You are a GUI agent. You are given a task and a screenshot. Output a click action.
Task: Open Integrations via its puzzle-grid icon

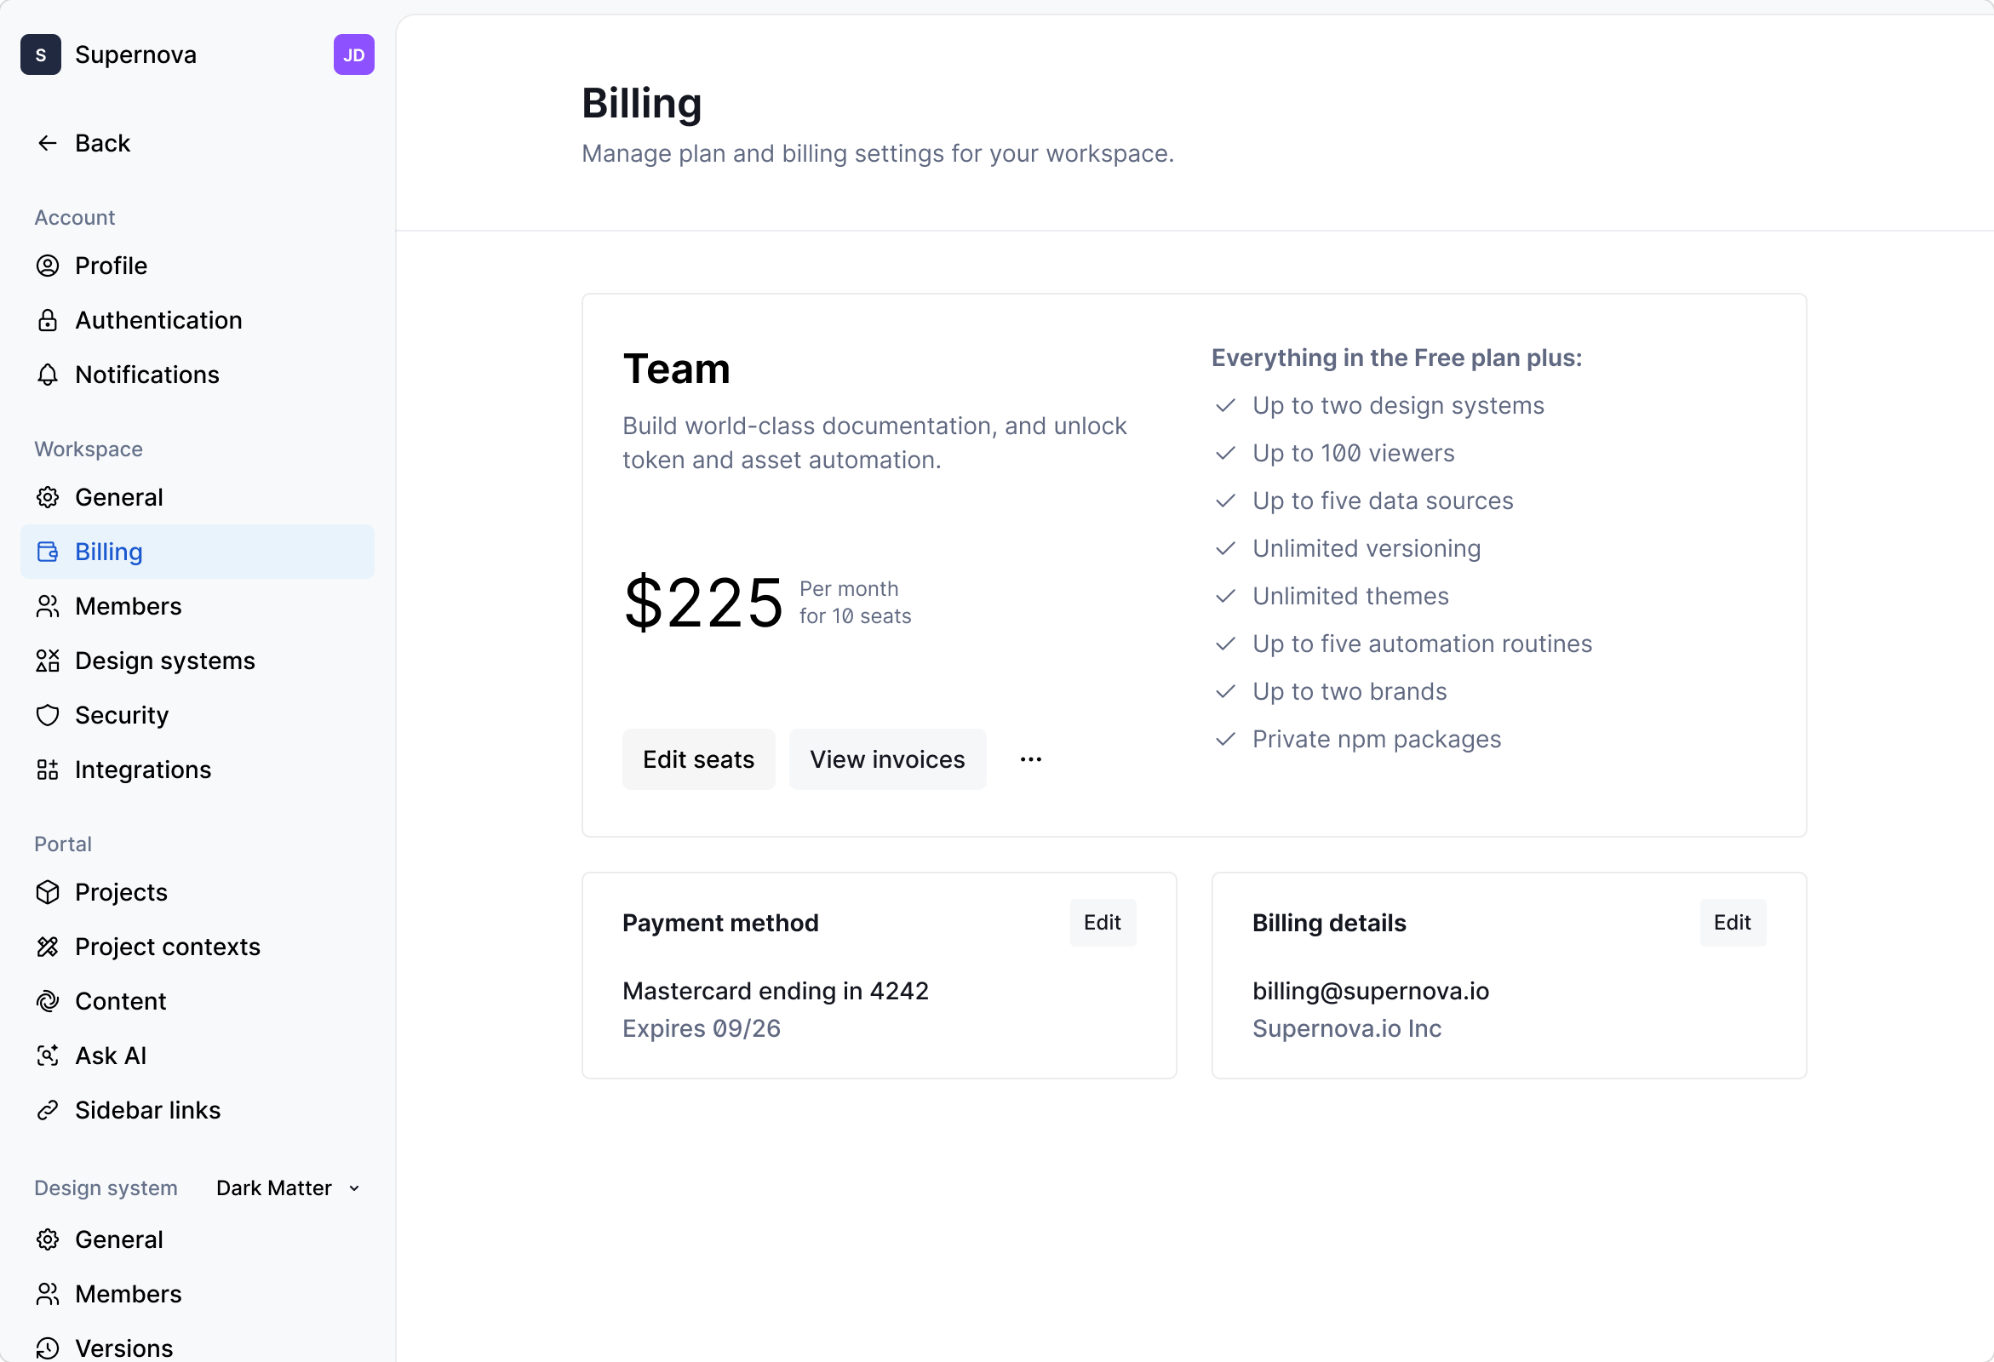[48, 770]
